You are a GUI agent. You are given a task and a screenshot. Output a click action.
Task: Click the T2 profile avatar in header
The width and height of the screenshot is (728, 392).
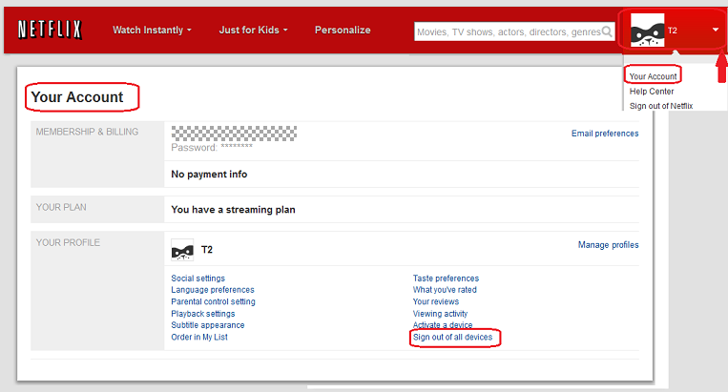648,31
